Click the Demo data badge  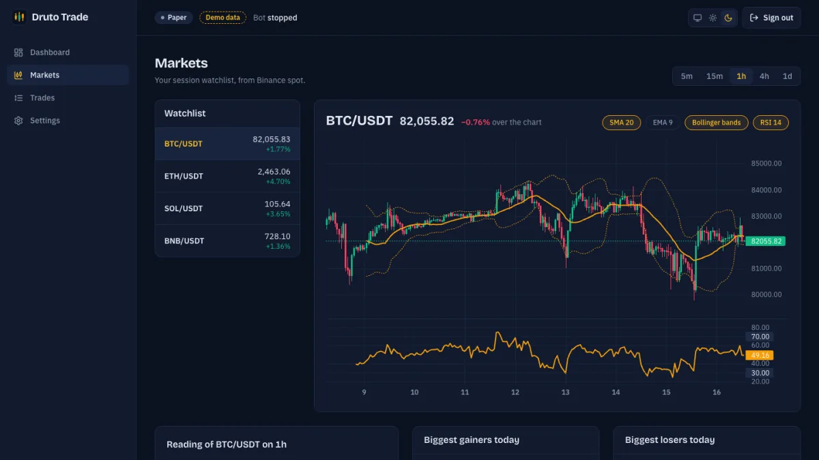pos(222,18)
